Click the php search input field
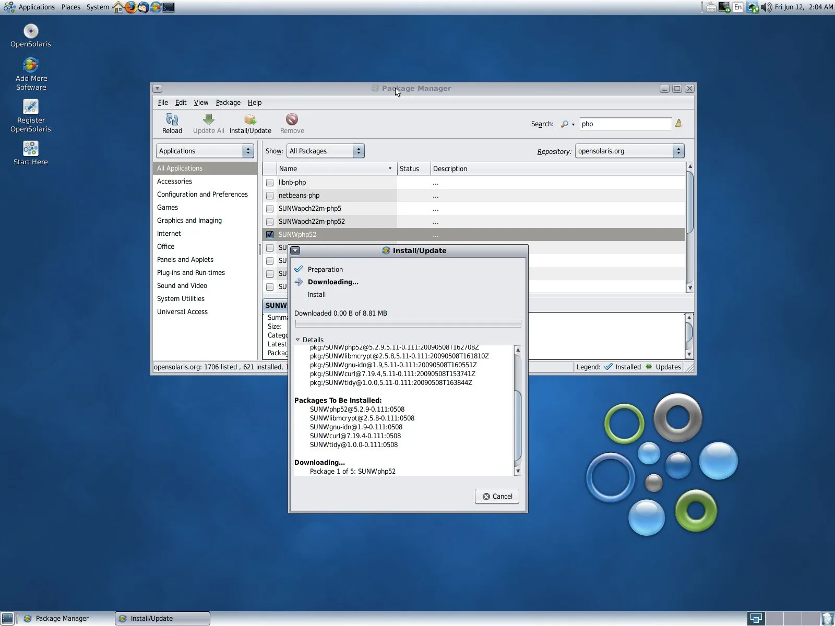Viewport: 835px width, 626px height. pos(625,124)
